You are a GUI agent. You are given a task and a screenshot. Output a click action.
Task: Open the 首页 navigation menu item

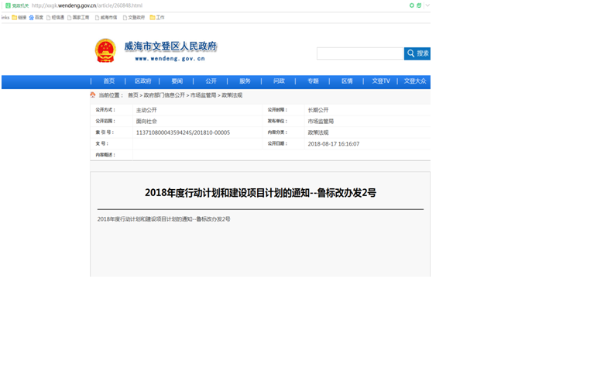pyautogui.click(x=108, y=81)
